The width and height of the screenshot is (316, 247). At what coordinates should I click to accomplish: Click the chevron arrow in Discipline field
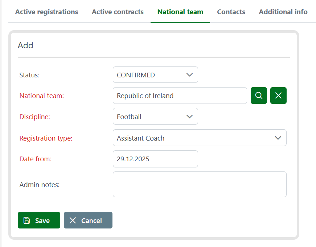point(189,117)
